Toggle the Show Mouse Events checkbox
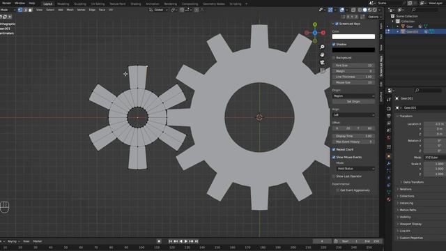446x251 pixels. [334, 157]
